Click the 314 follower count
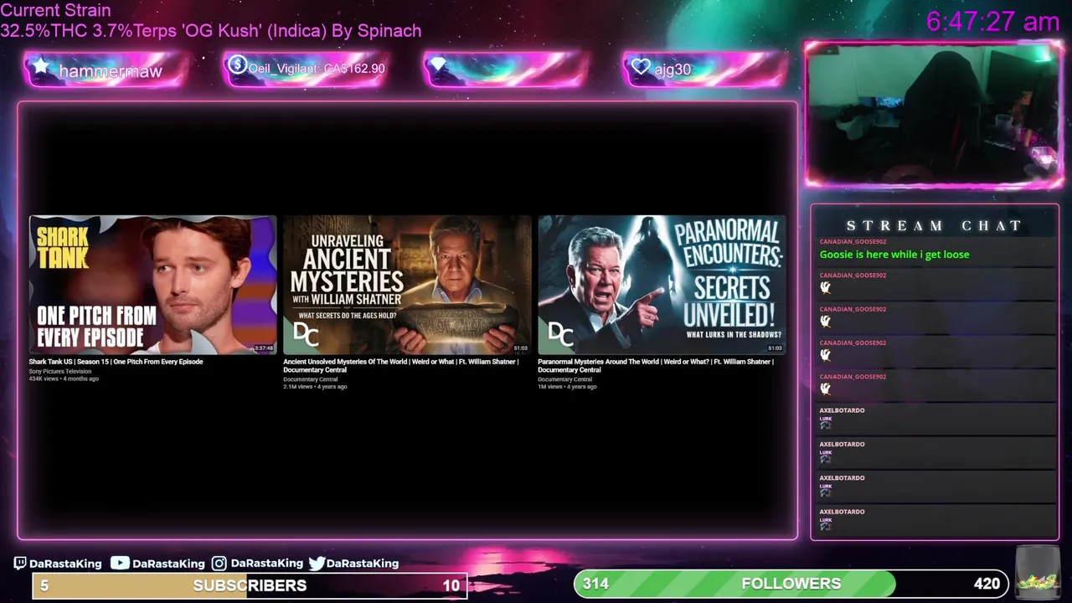 595,584
